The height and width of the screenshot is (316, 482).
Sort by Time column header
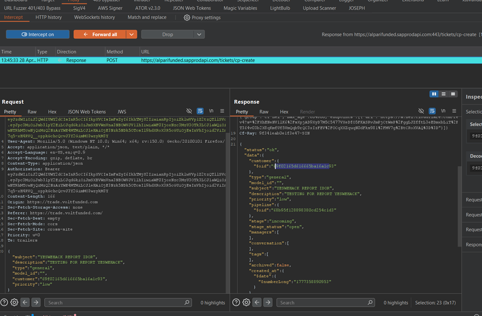click(17, 52)
